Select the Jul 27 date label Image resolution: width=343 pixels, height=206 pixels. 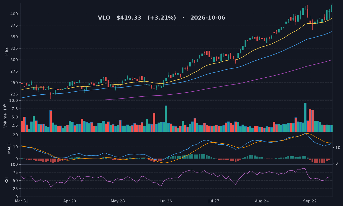(214, 201)
